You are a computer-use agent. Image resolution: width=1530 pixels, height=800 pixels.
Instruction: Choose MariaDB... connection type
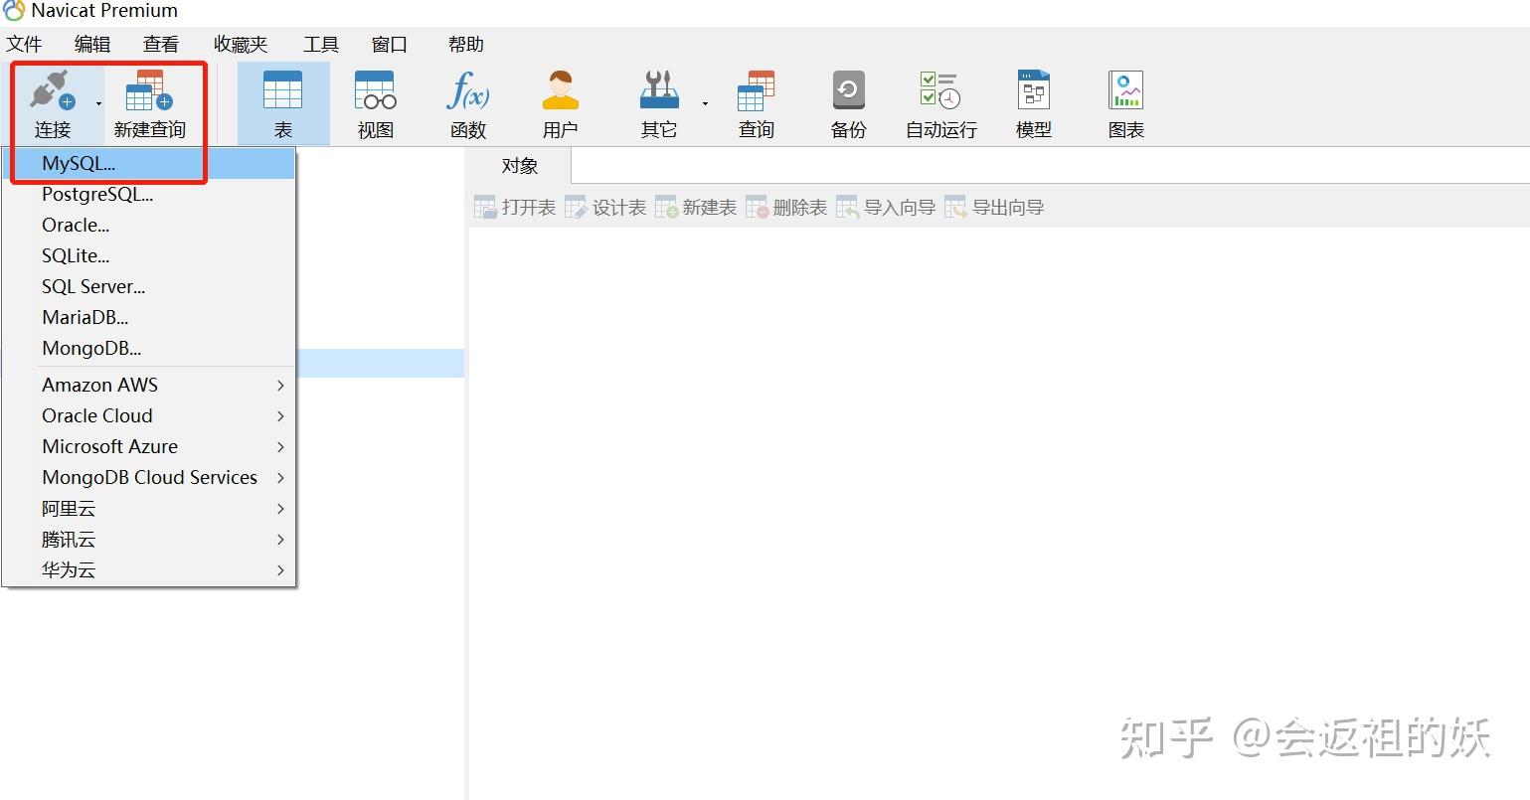149,318
